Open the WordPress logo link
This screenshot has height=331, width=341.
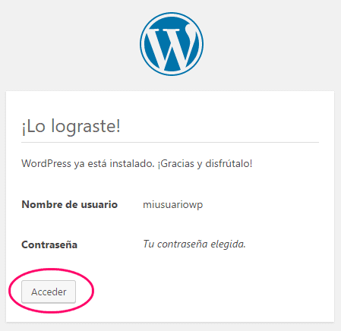point(172,44)
